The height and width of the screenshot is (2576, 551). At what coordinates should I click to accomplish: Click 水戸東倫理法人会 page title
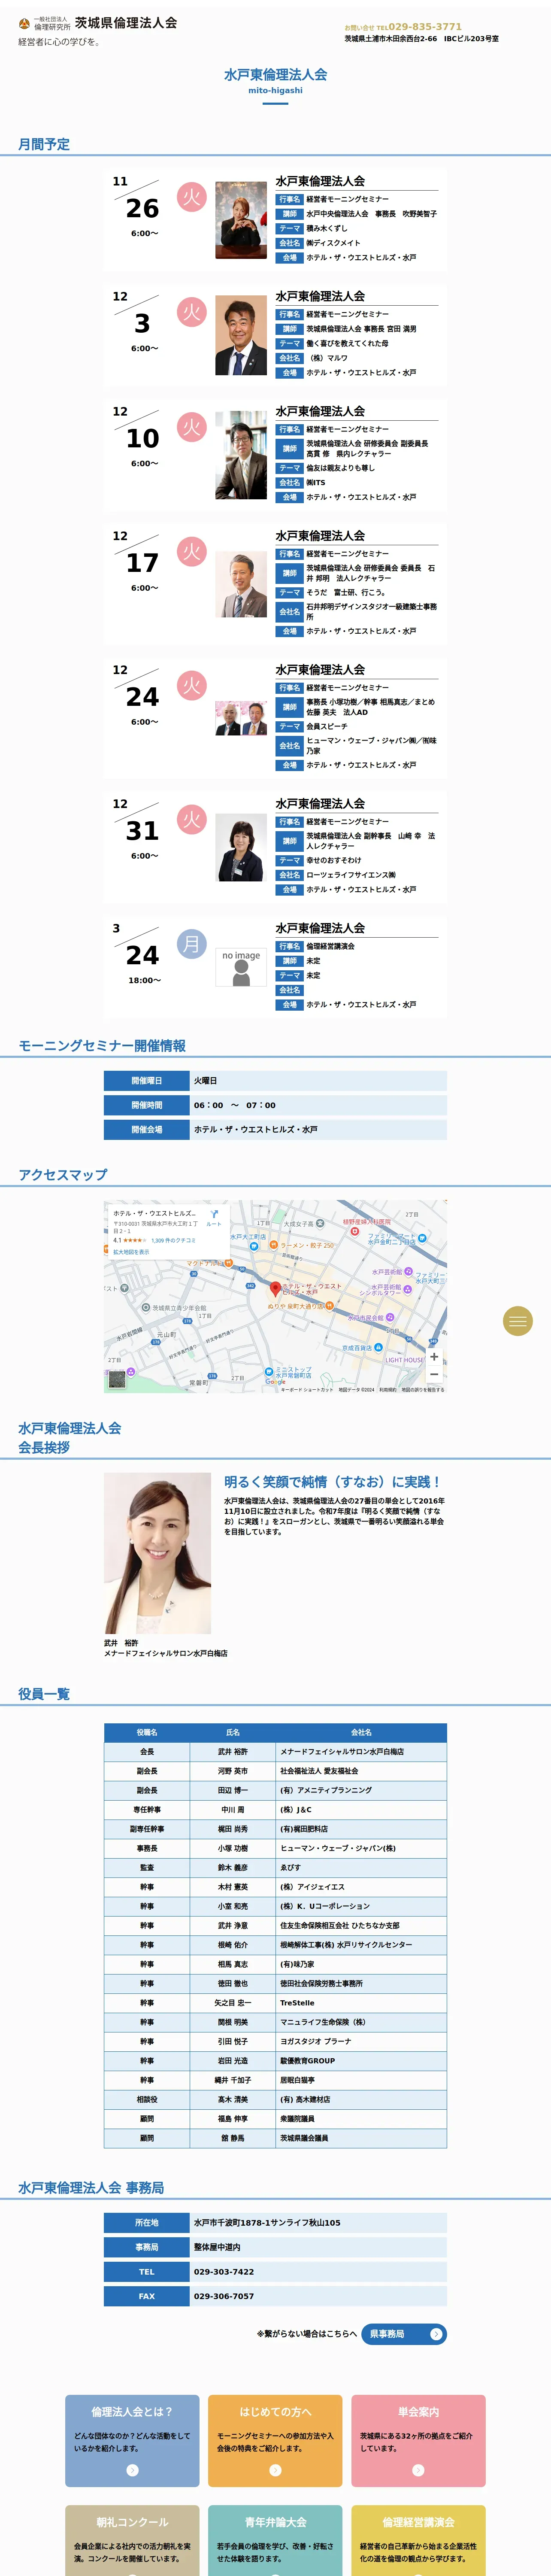(275, 75)
